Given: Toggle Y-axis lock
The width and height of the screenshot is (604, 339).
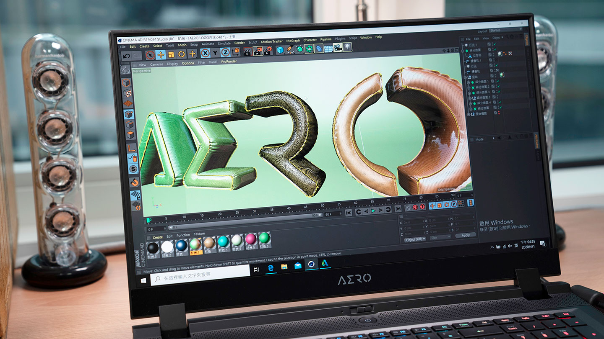Looking at the screenshot, I should coord(215,53).
